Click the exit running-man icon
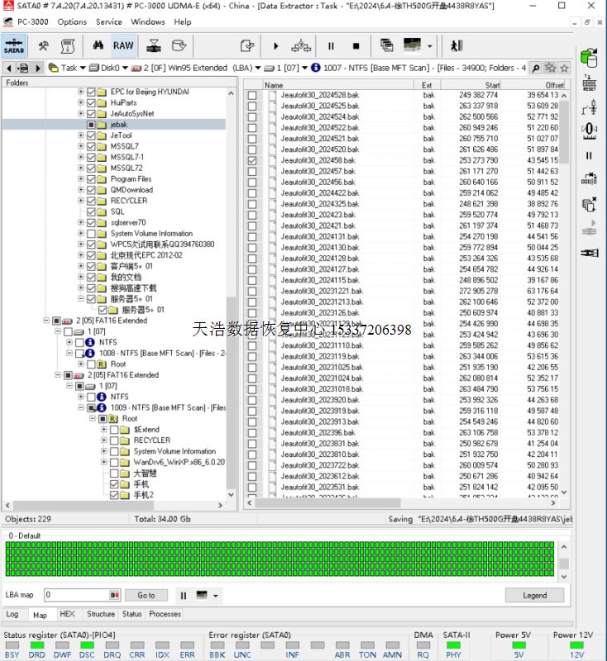This screenshot has height=661, width=607. (456, 46)
